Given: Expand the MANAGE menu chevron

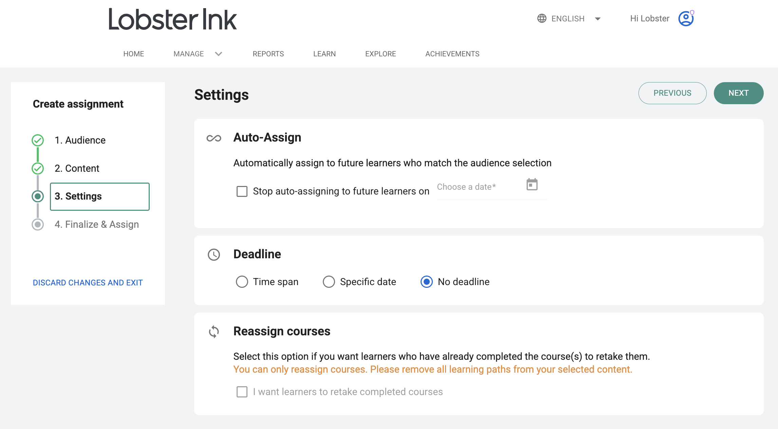Looking at the screenshot, I should (219, 54).
